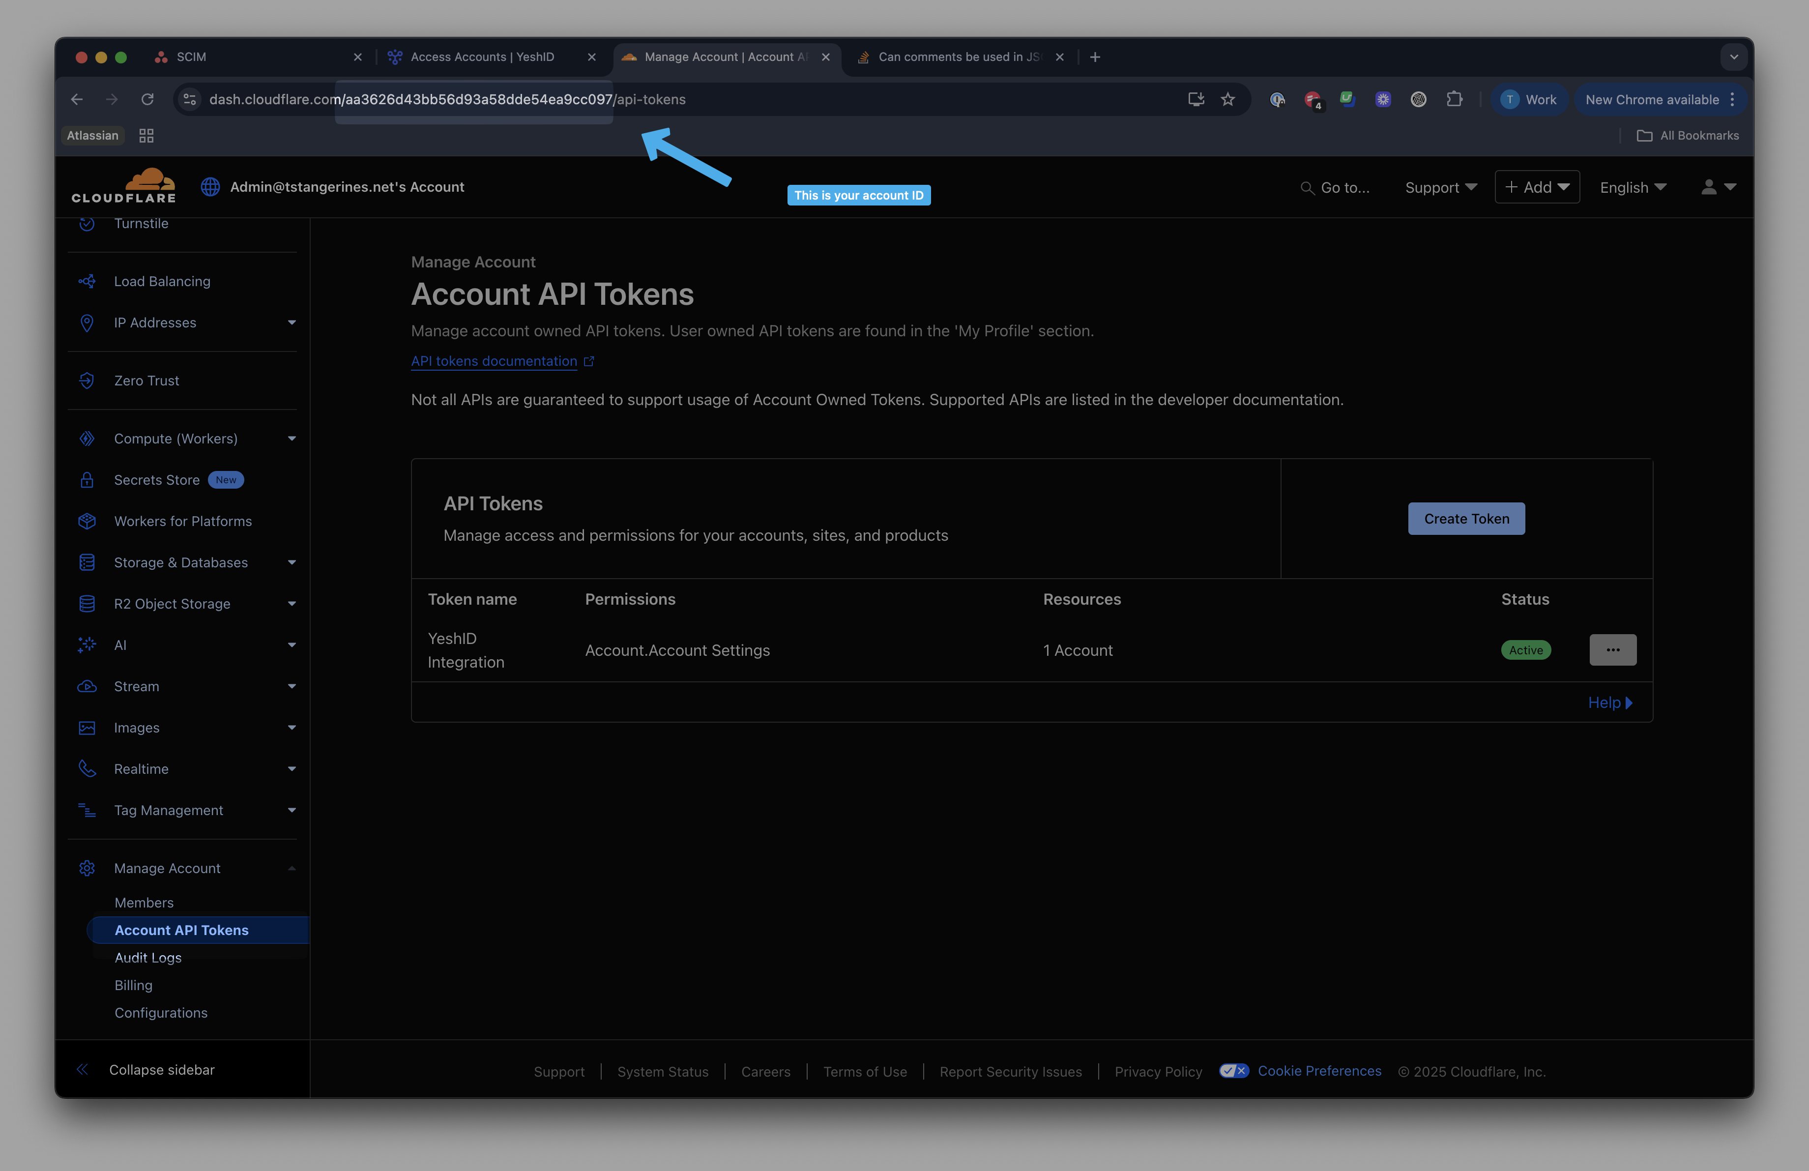
Task: Open Audit Logs in sidebar
Action: click(x=148, y=958)
